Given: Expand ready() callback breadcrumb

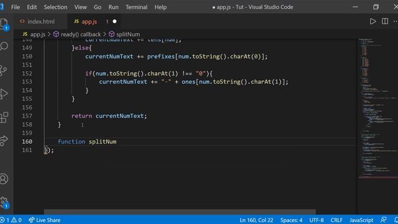Looking at the screenshot, I should (x=81, y=34).
